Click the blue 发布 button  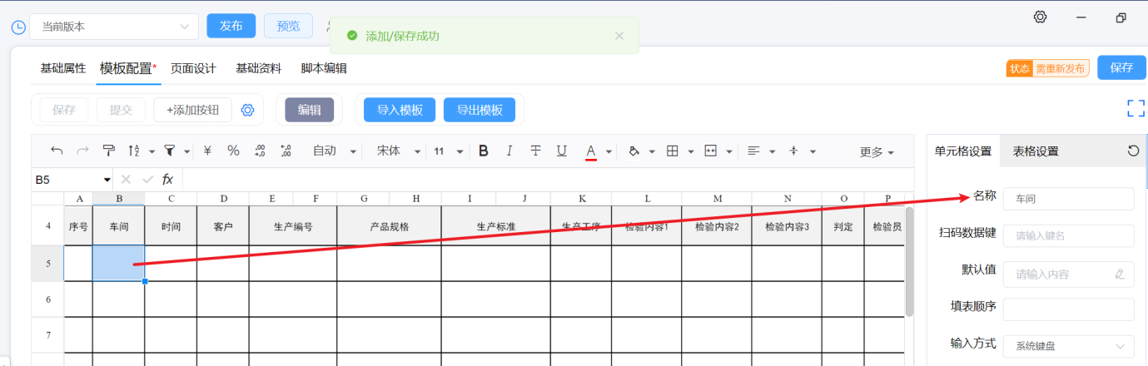tap(231, 26)
